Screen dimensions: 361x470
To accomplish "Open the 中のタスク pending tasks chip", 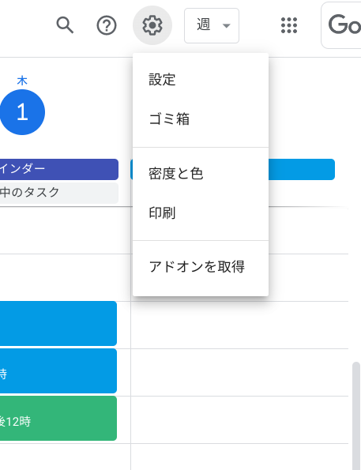I will (59, 193).
